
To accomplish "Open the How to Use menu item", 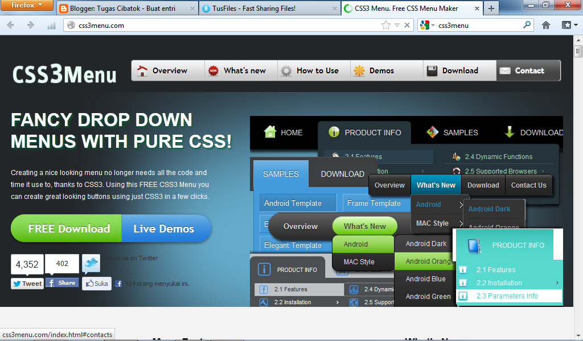I will (x=314, y=70).
